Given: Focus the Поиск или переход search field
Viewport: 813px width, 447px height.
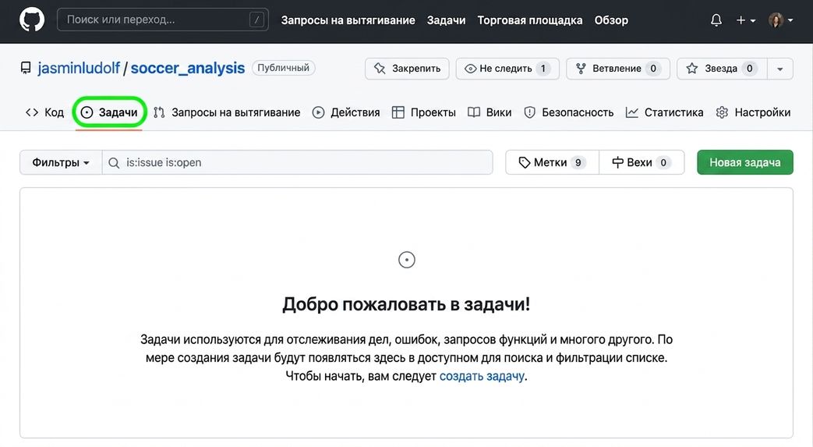Looking at the screenshot, I should (x=163, y=20).
